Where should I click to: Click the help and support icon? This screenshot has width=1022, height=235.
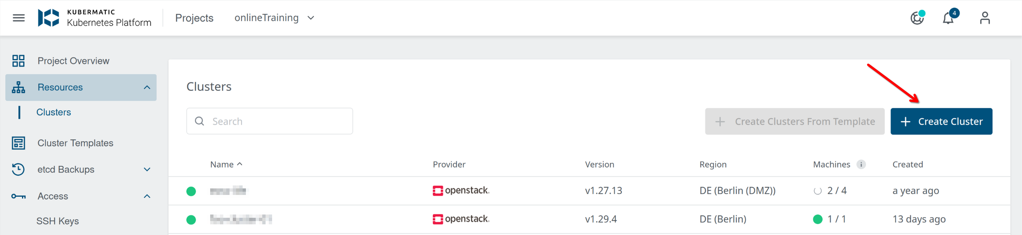click(x=917, y=18)
